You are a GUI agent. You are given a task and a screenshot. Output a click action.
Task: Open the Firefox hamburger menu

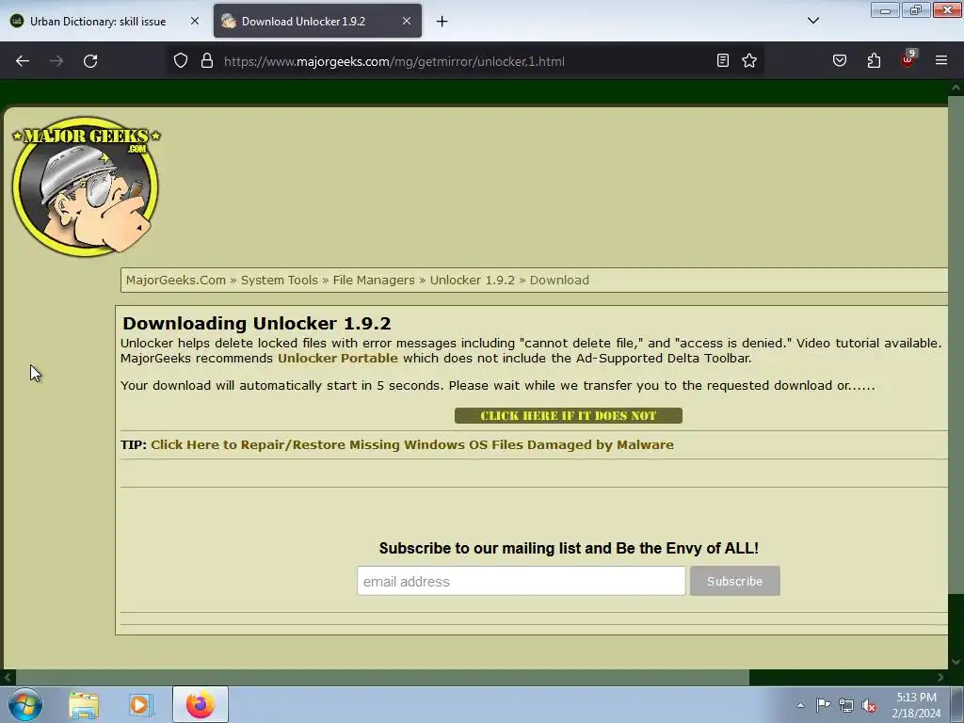click(x=941, y=61)
